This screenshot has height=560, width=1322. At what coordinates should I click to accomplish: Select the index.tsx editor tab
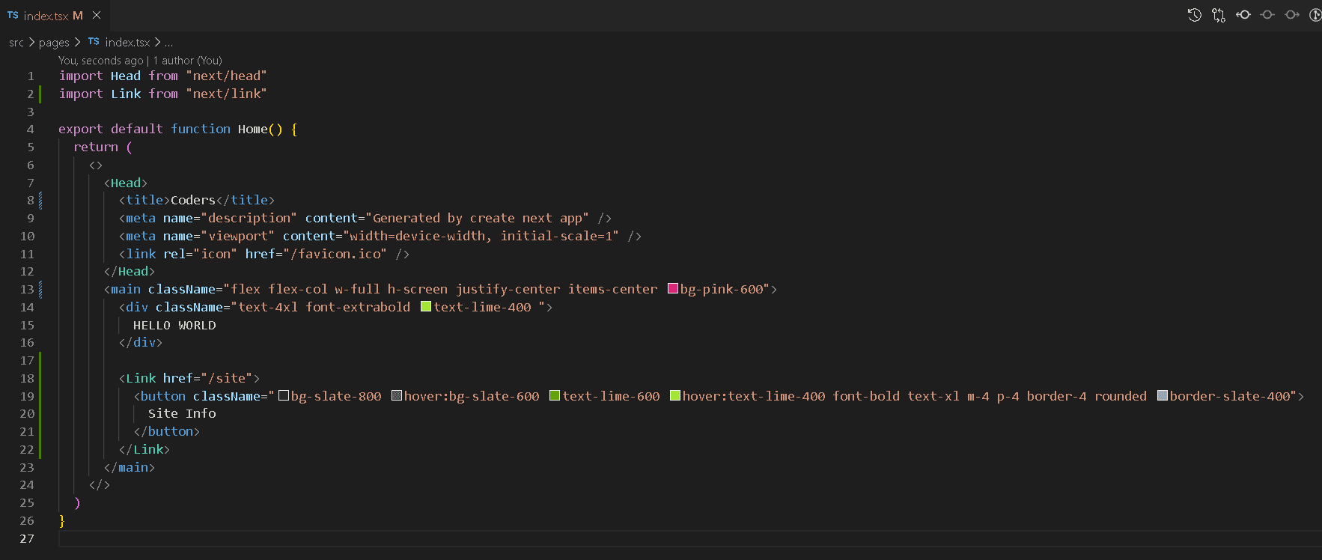pyautogui.click(x=46, y=16)
